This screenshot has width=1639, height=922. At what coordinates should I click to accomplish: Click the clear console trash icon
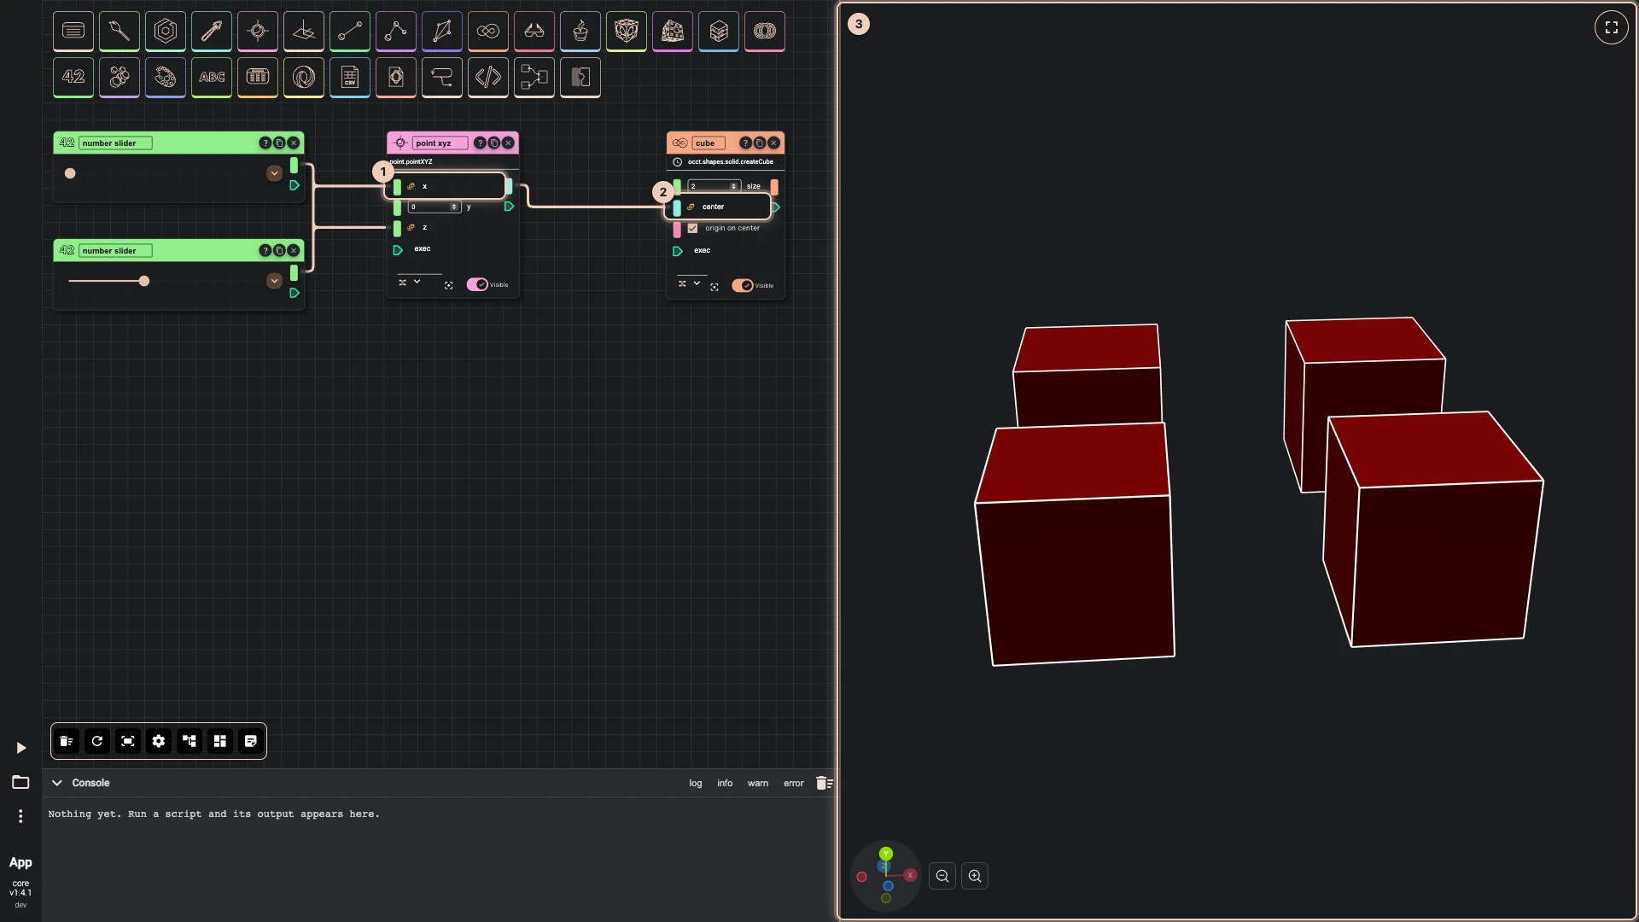[x=824, y=783]
